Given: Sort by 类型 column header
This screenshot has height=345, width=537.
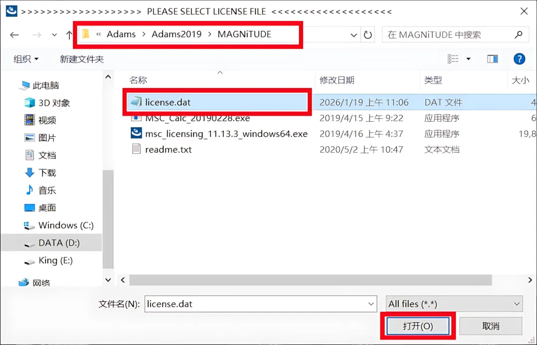Looking at the screenshot, I should tap(433, 80).
